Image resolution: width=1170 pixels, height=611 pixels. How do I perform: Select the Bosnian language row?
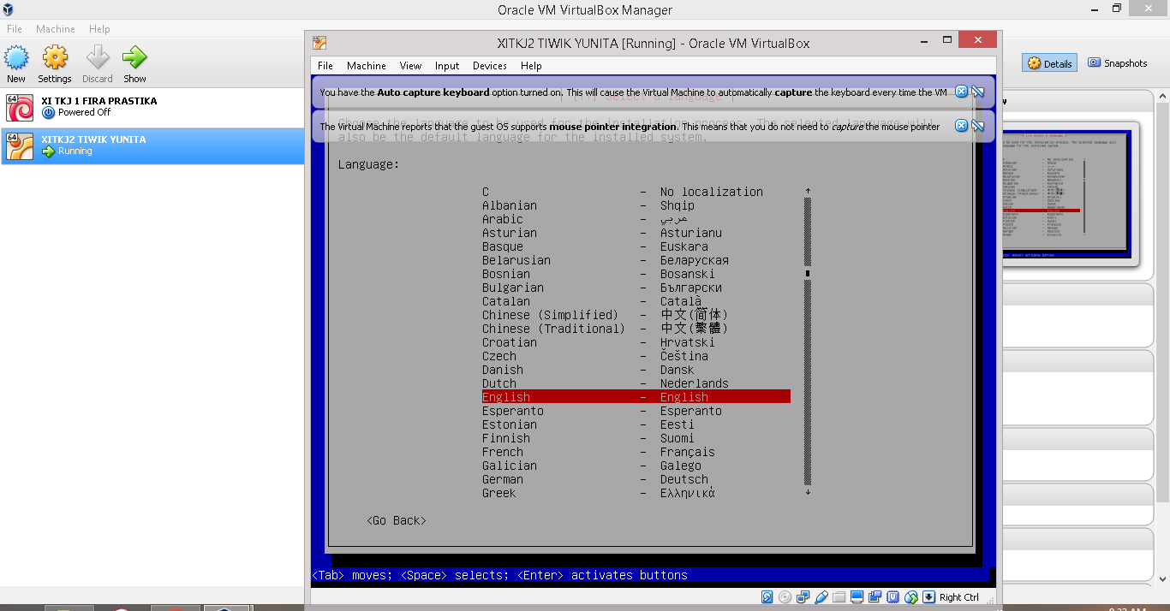pyautogui.click(x=636, y=274)
